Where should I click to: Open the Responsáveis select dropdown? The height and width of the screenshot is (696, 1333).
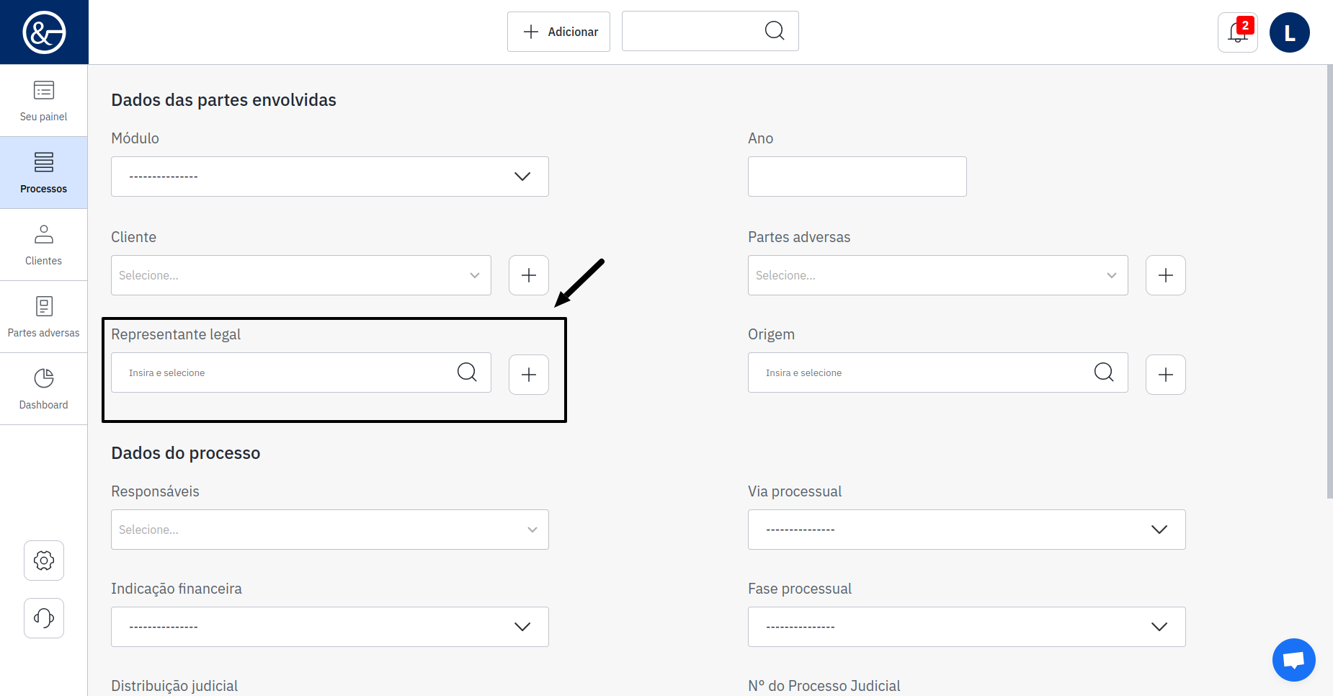pos(329,530)
